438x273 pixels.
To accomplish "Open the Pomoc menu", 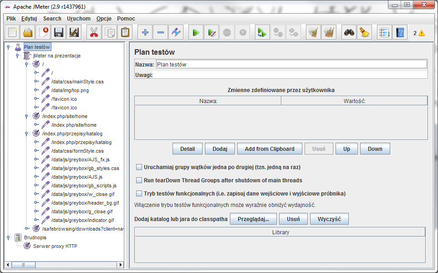I will [126, 19].
